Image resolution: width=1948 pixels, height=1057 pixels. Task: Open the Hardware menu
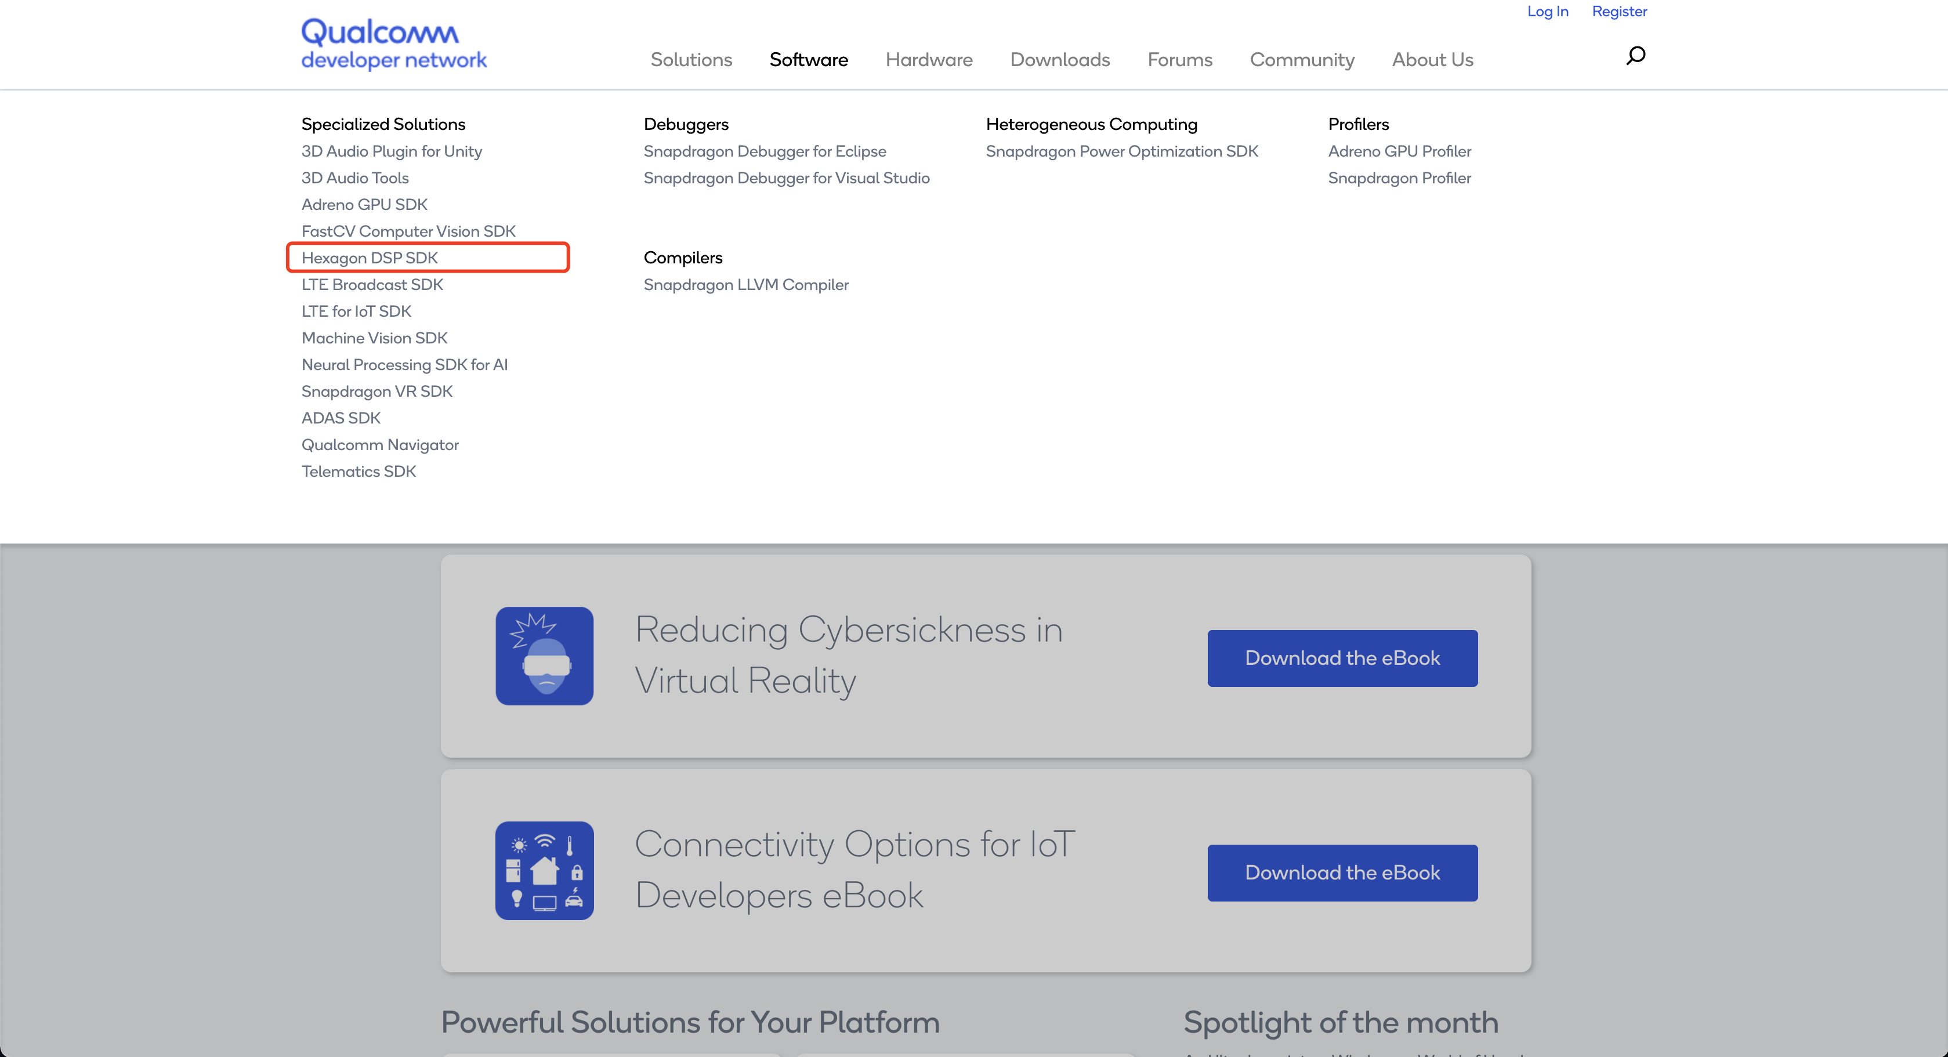929,60
